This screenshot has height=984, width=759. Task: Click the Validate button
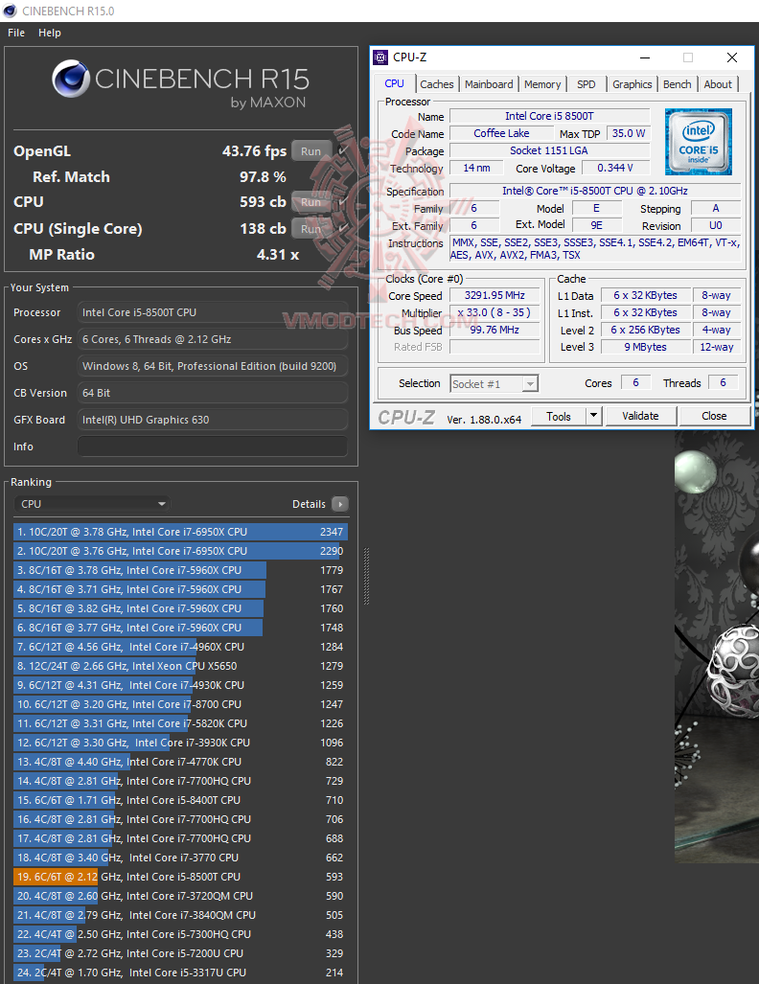tap(640, 416)
